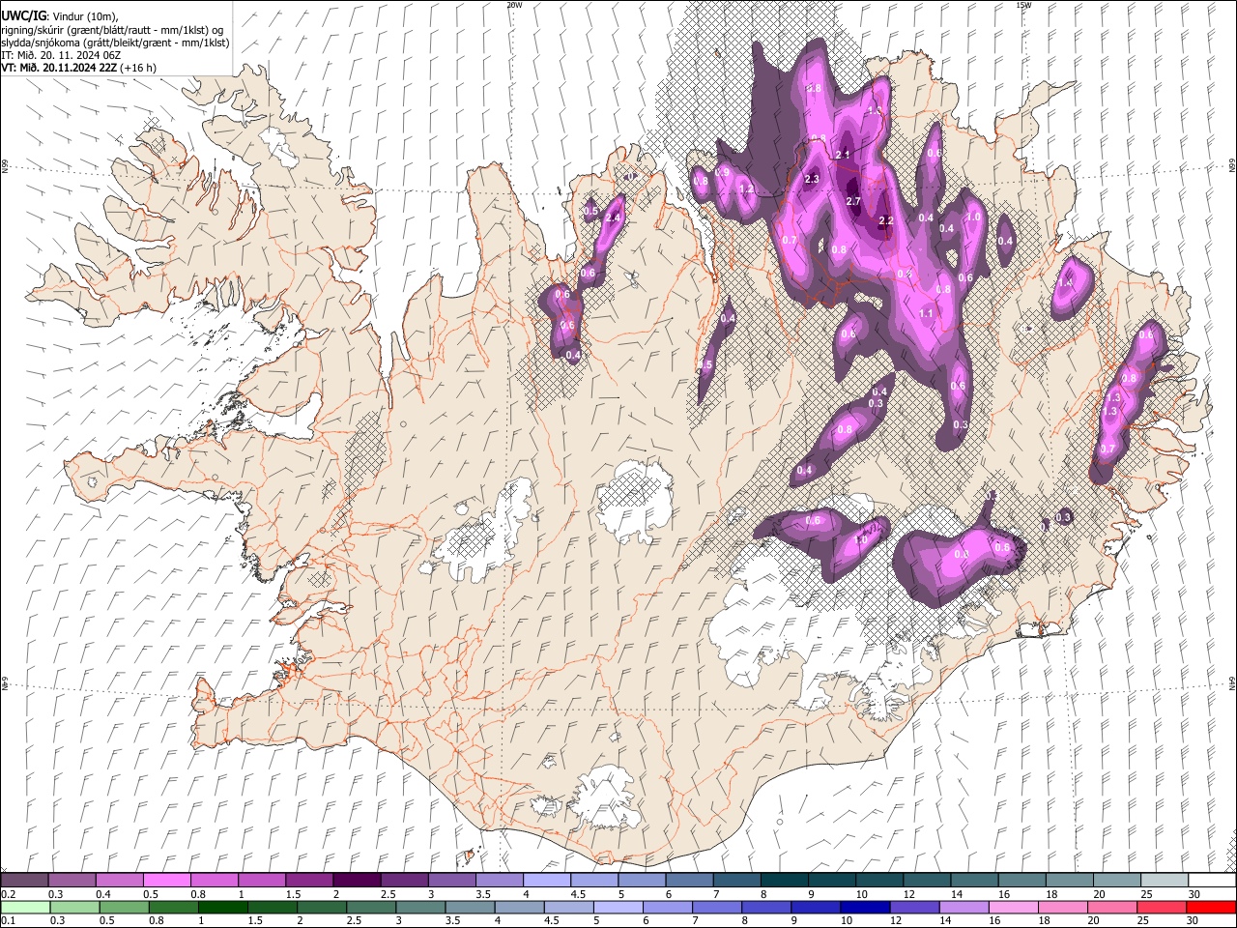This screenshot has height=928, width=1237.
Task: Click the 15W longitude label
Action: [1023, 5]
